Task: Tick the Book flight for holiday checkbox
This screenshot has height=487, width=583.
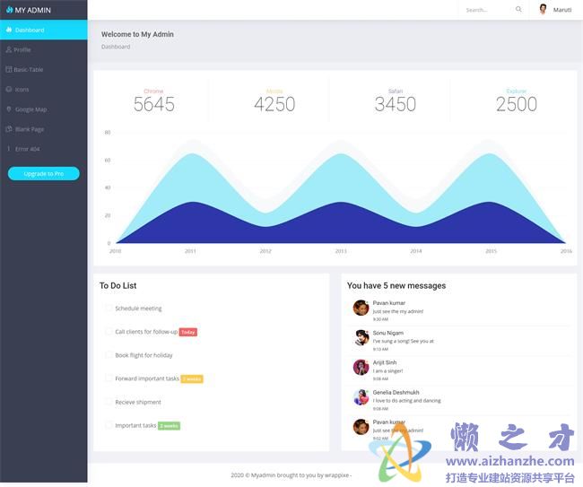Action: coord(109,354)
